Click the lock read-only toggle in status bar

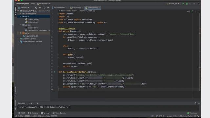[x=198, y=116]
